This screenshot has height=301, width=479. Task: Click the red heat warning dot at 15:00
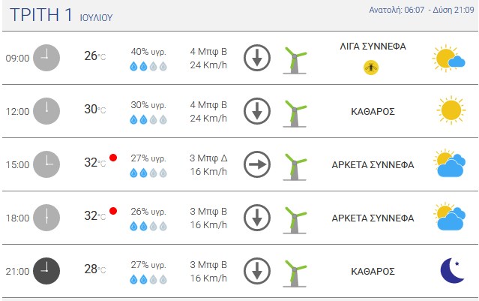pyautogui.click(x=113, y=158)
